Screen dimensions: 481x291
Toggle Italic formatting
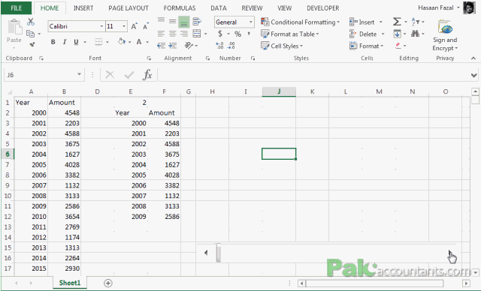click(65, 42)
